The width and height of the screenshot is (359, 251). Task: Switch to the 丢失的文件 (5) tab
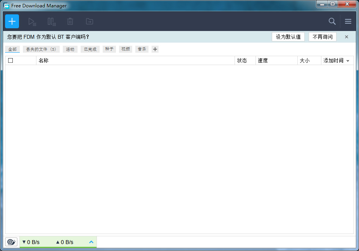(41, 49)
